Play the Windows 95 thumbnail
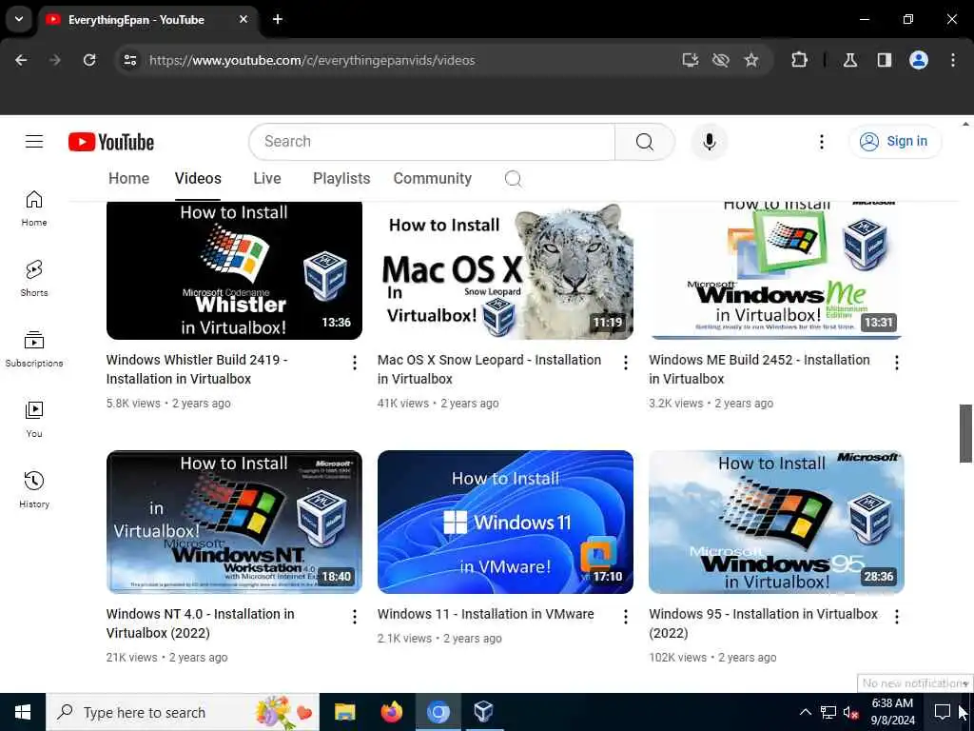The image size is (974, 731). (x=776, y=523)
